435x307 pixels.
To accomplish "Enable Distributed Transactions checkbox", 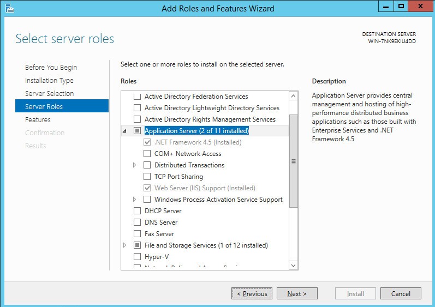I will [x=147, y=165].
